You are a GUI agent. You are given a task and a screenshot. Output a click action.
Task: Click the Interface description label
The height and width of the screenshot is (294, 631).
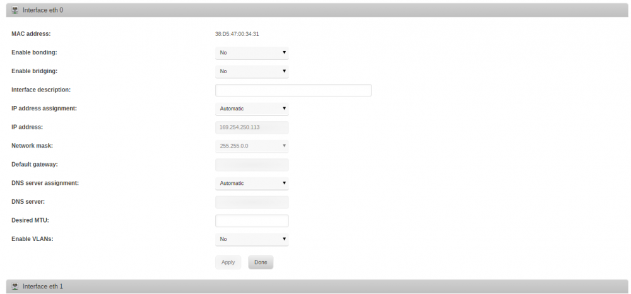coord(41,90)
